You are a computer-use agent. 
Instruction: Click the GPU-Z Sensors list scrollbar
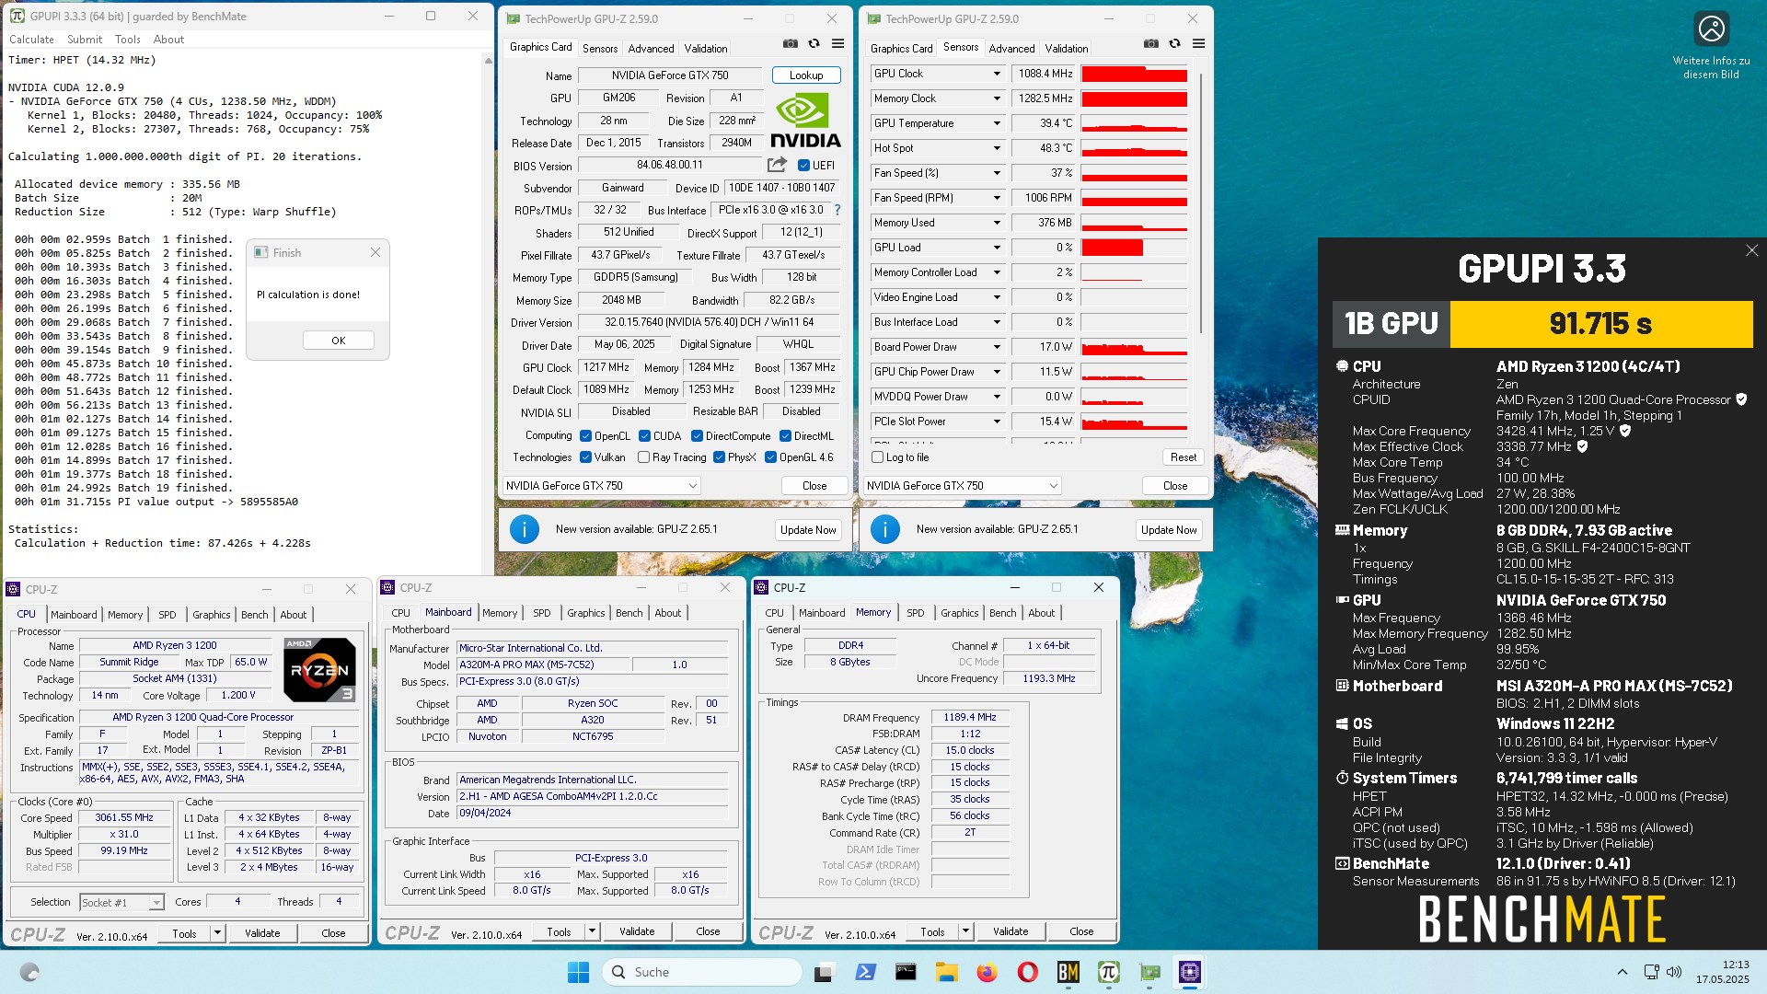(1201, 202)
